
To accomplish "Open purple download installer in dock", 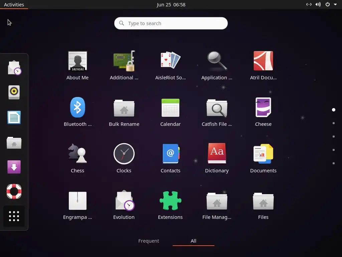I will point(14,167).
